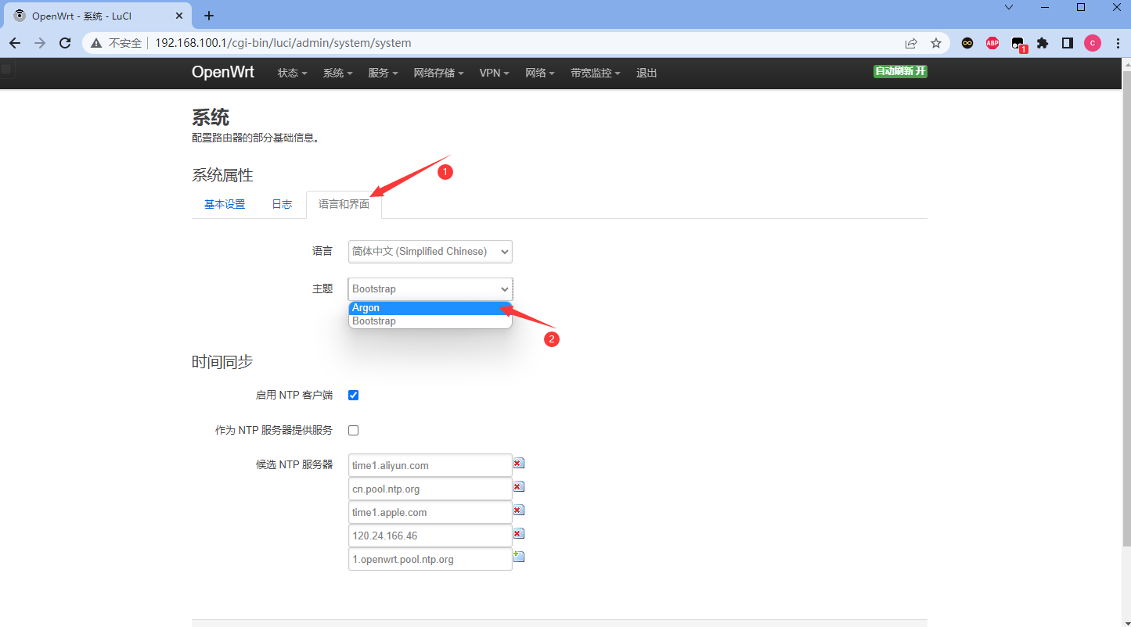Remove the time1.aliyun.com NTP server

[x=518, y=464]
